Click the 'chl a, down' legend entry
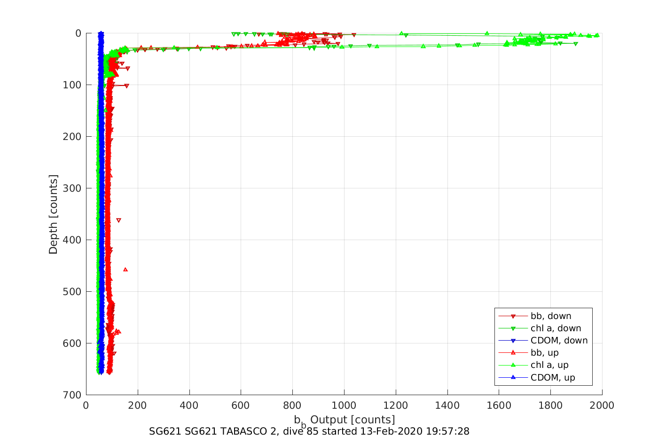The width and height of the screenshot is (666, 444). pos(540,328)
